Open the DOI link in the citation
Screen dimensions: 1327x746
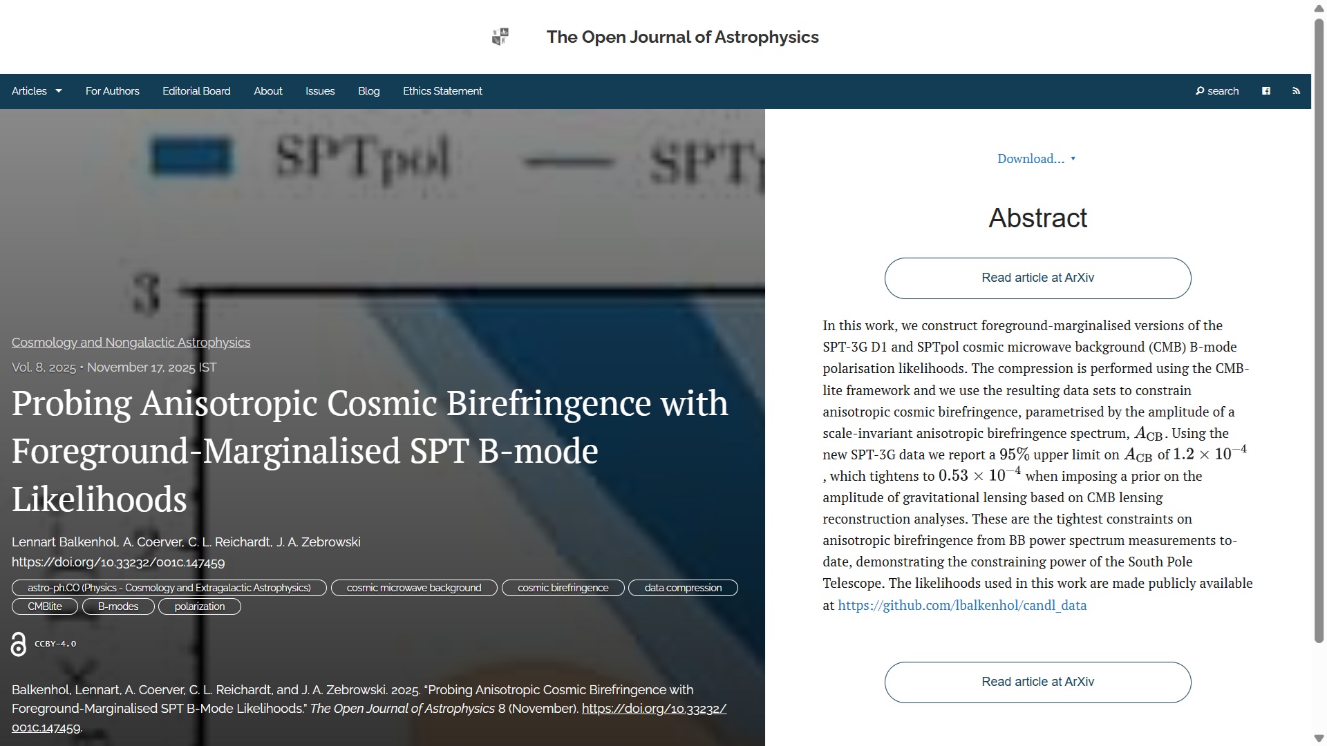click(653, 709)
